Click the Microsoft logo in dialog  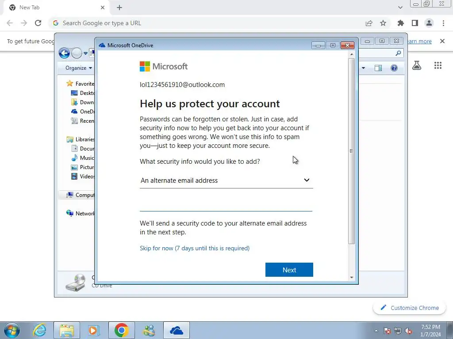pos(164,66)
